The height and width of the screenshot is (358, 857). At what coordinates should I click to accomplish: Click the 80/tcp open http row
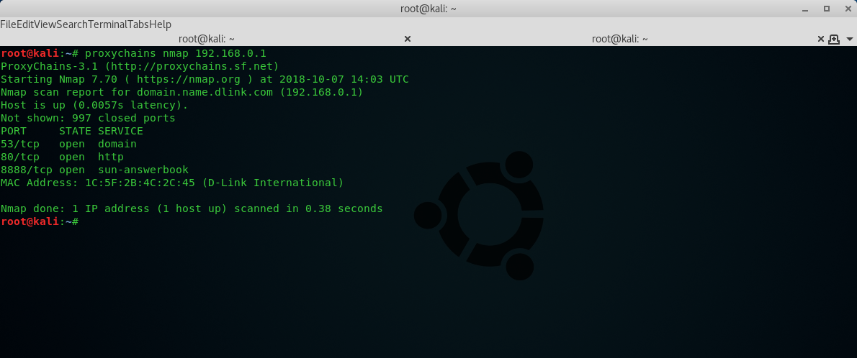point(62,157)
